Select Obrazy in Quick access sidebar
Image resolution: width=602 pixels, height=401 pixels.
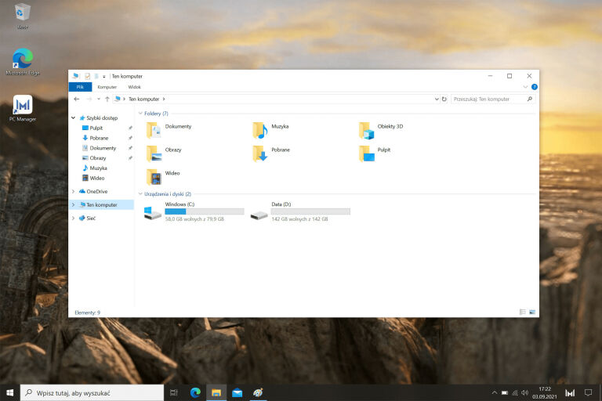(x=97, y=157)
